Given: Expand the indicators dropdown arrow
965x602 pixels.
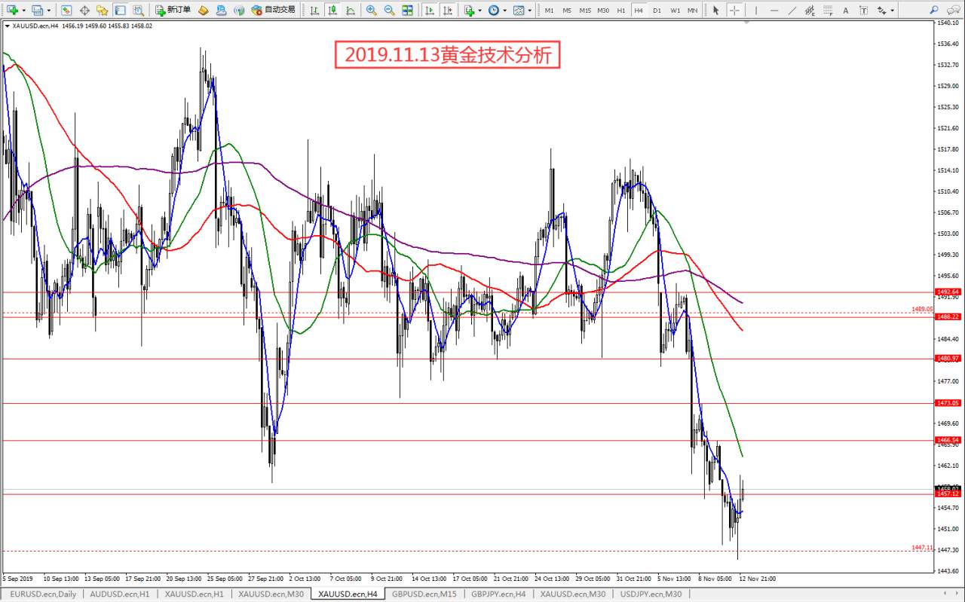Looking at the screenshot, I should coord(479,10).
